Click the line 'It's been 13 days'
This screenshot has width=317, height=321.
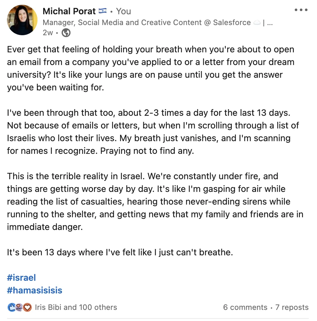tap(120, 252)
